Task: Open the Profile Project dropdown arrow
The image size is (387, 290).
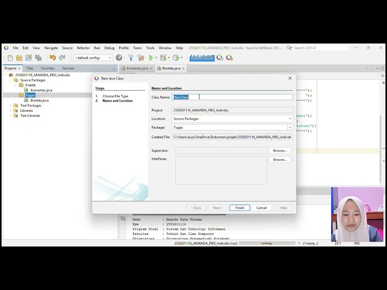Action: pyautogui.click(x=181, y=58)
